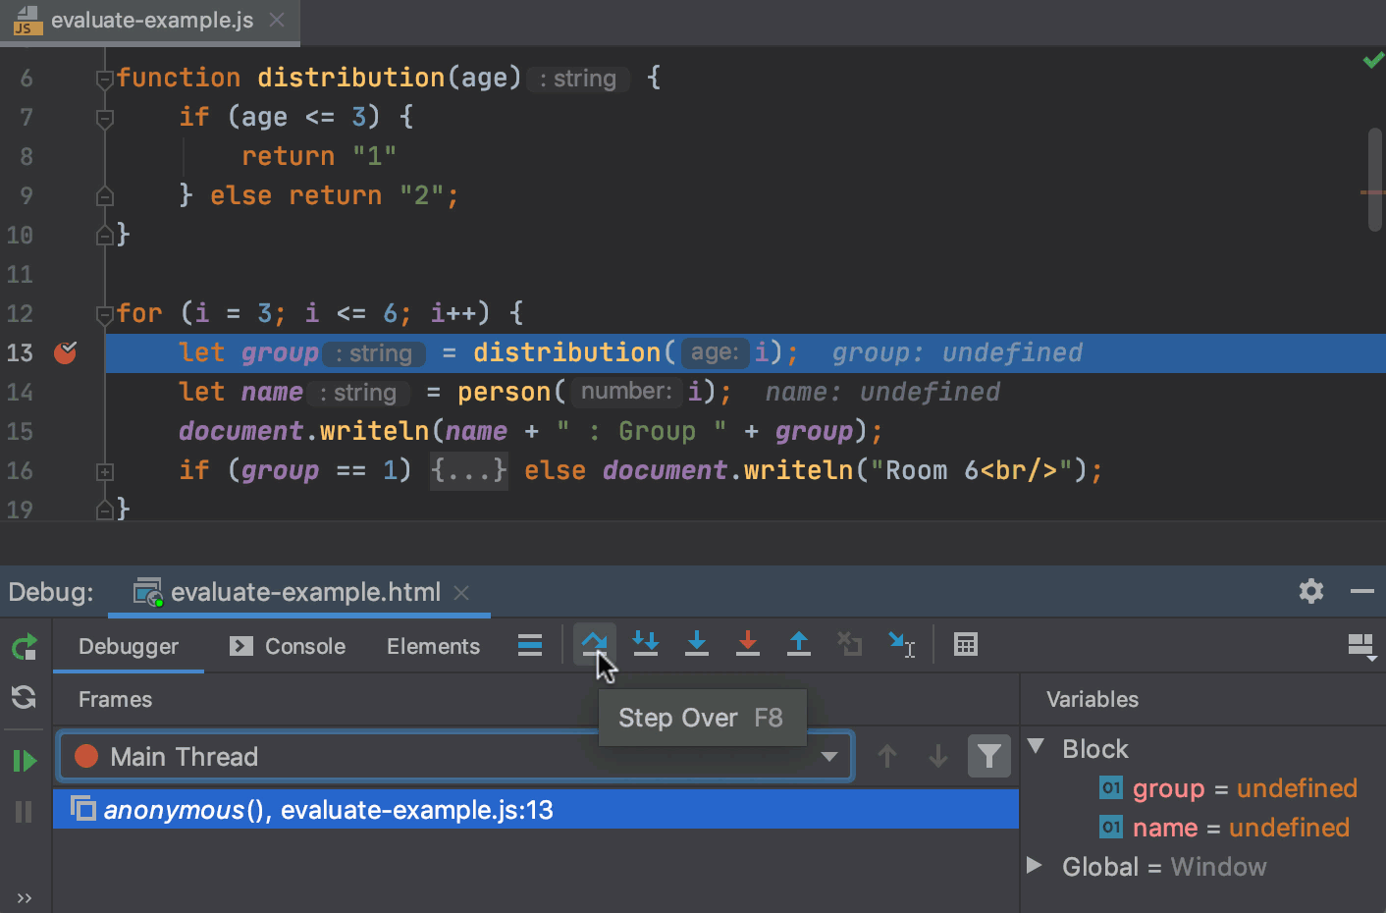Toggle the restore layout icon in the debug toolbar
The height and width of the screenshot is (913, 1386).
[x=1361, y=646]
